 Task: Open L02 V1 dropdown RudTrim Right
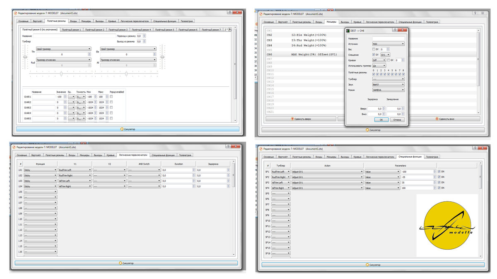(x=75, y=175)
